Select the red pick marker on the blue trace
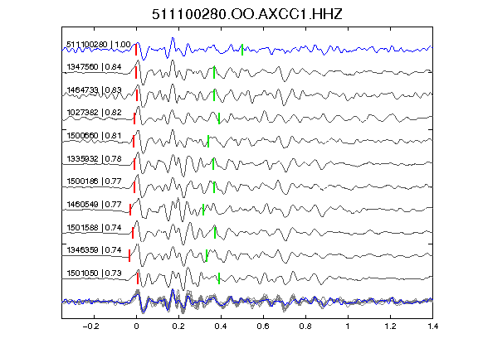 (136, 50)
